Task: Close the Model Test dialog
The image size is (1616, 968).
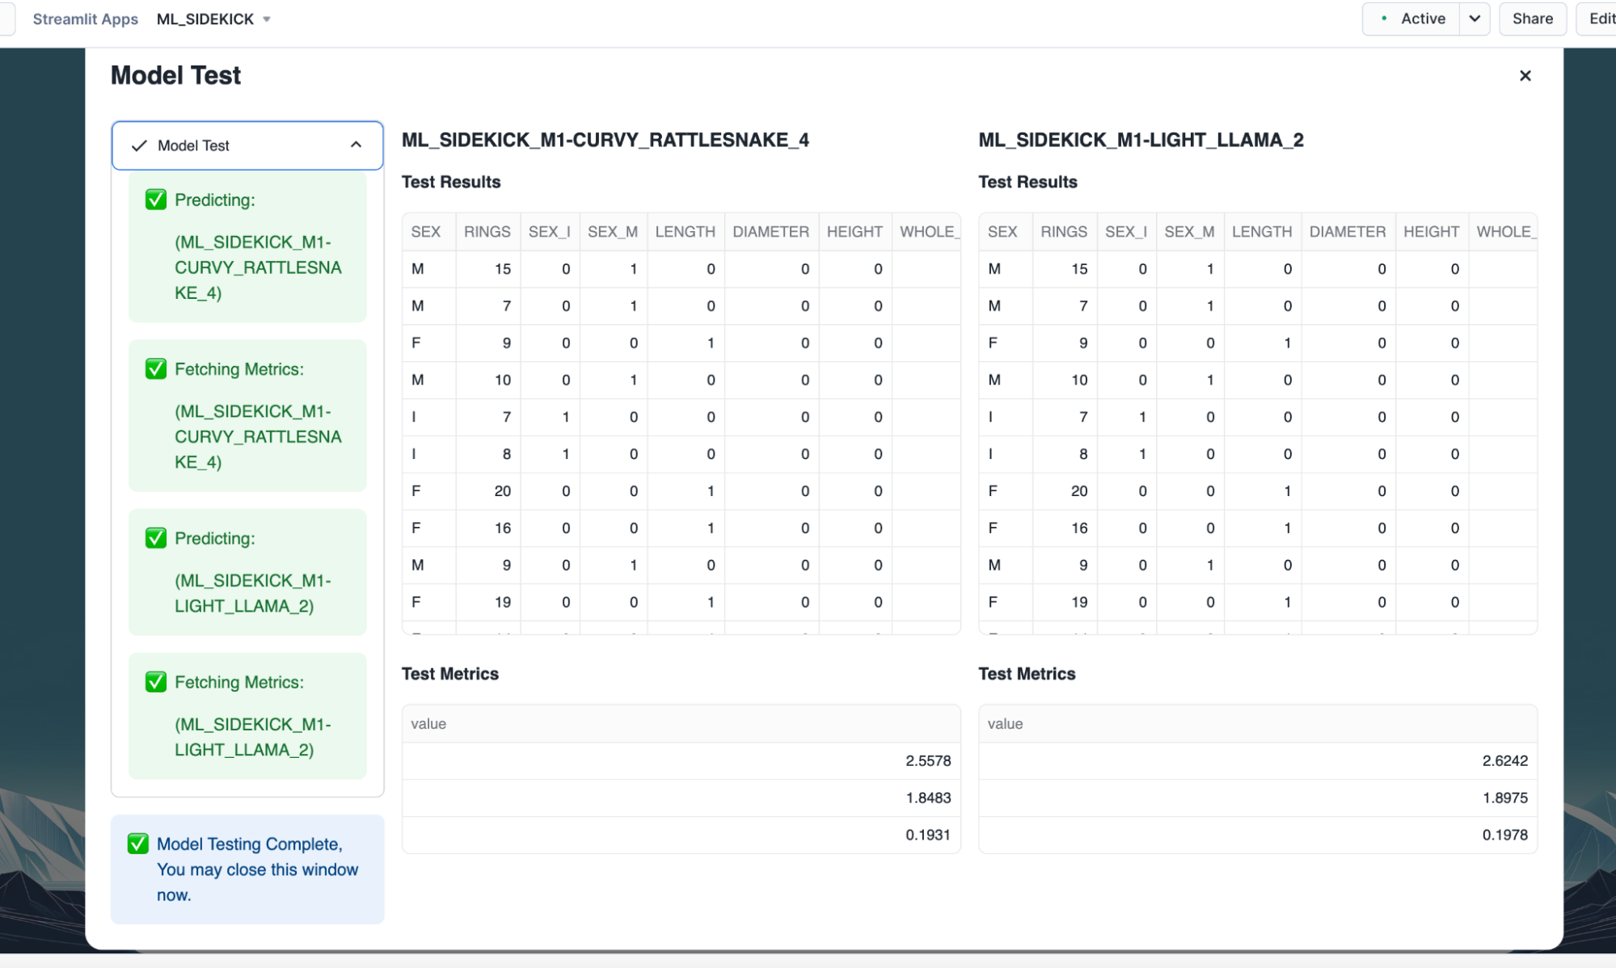Action: coord(1525,75)
